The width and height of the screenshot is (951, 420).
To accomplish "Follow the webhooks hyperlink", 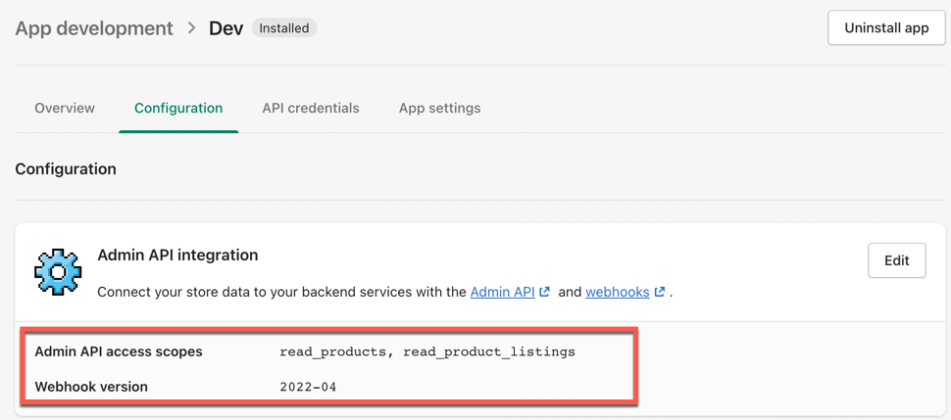I will coord(618,292).
